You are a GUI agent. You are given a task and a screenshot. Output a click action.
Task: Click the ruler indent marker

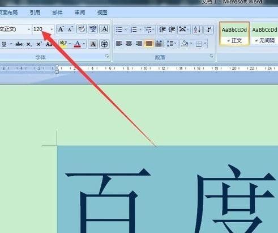(57, 69)
